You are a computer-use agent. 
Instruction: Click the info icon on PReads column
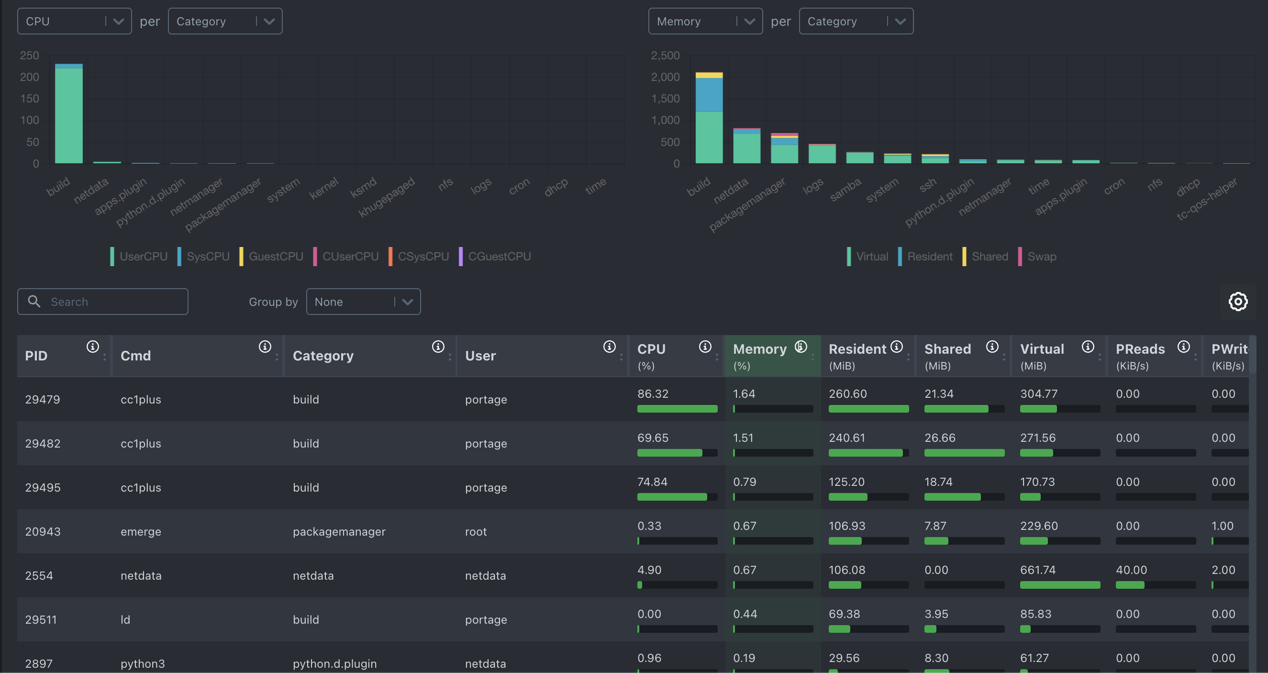(x=1183, y=347)
